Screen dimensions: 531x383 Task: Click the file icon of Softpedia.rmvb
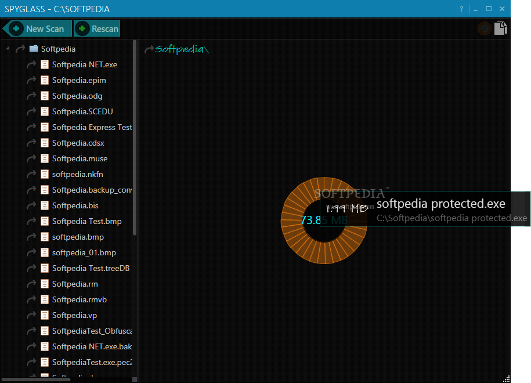44,299
